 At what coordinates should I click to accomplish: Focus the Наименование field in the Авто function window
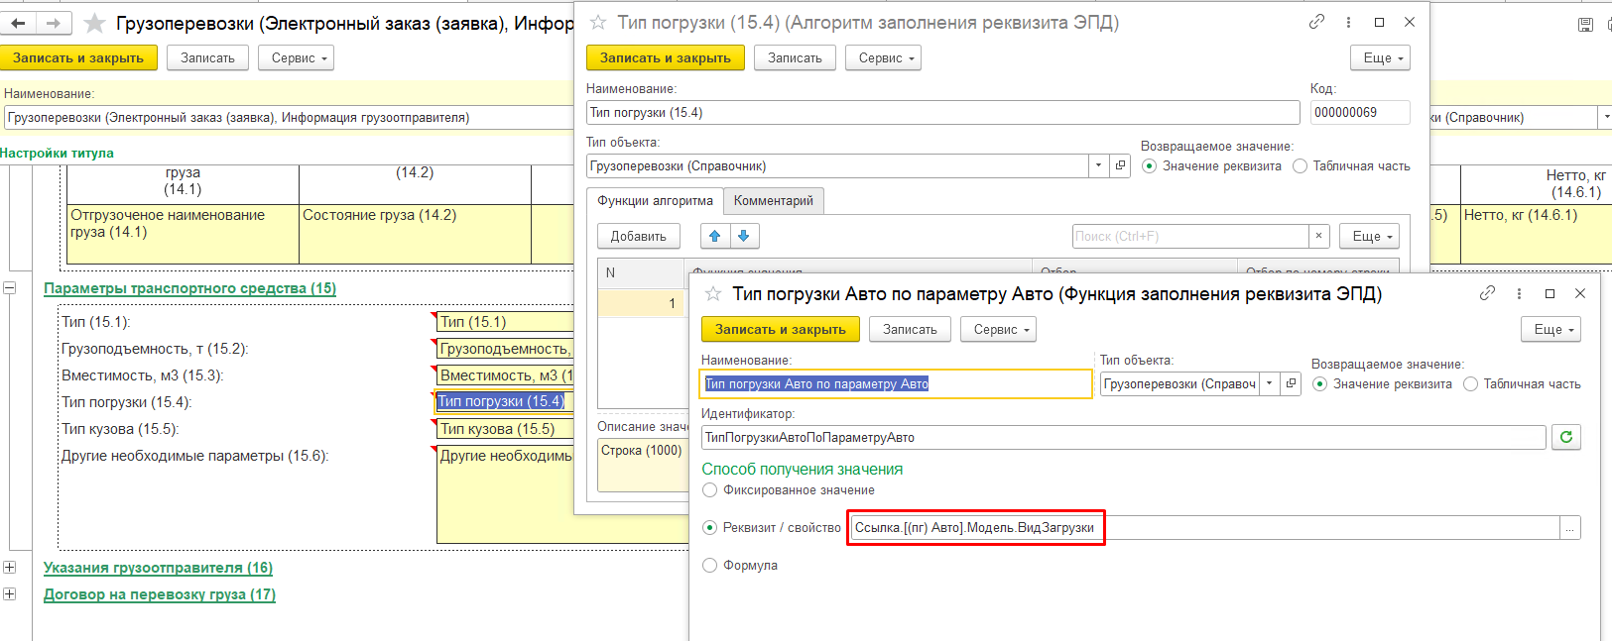coord(897,383)
